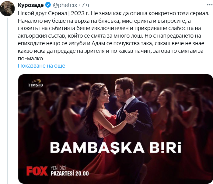Click the TIMS&B logo on the poster
The width and height of the screenshot is (213, 184).
(x=35, y=84)
